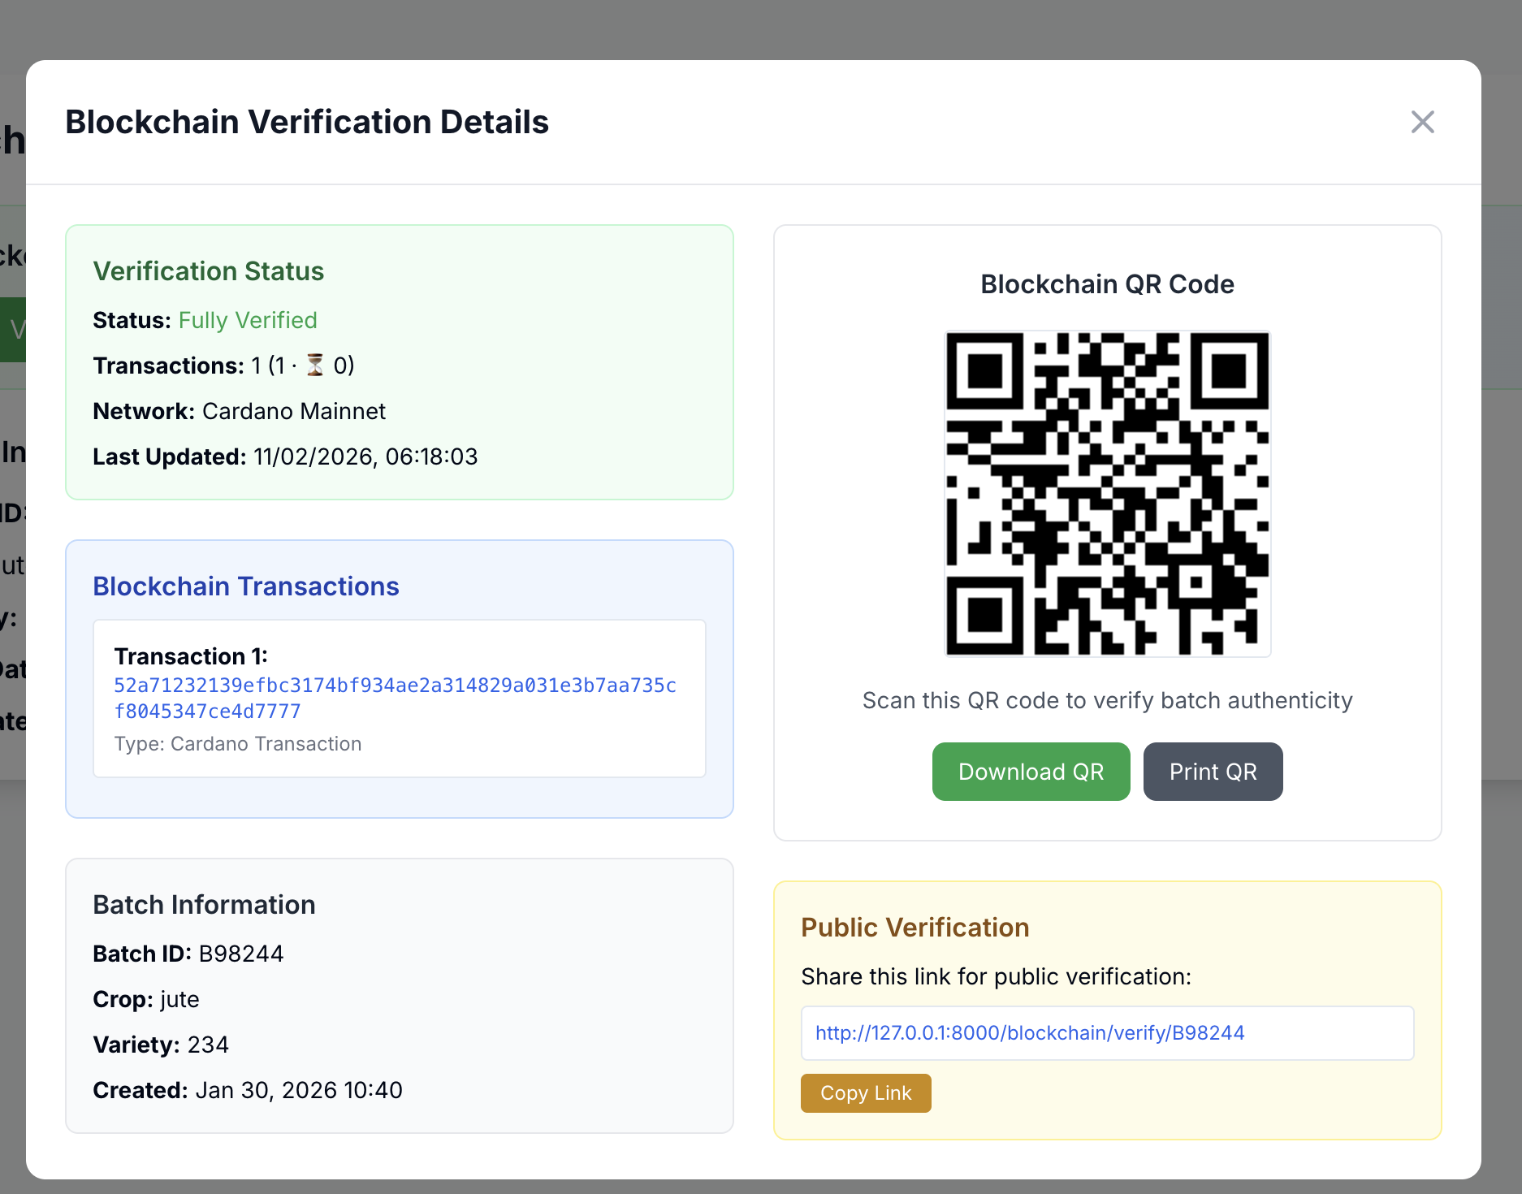The width and height of the screenshot is (1522, 1194).
Task: Click 'Share this link for public verification' text
Action: click(997, 976)
